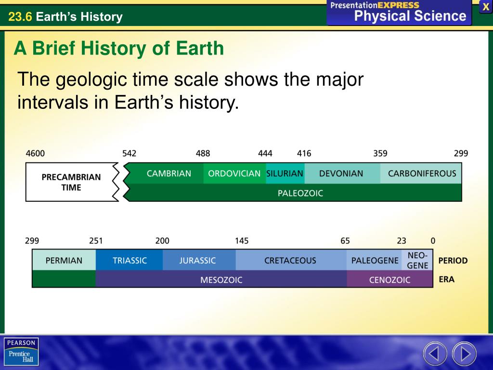This screenshot has width=493, height=370.
Task: Select the Carboniferous period segment
Action: (421, 173)
